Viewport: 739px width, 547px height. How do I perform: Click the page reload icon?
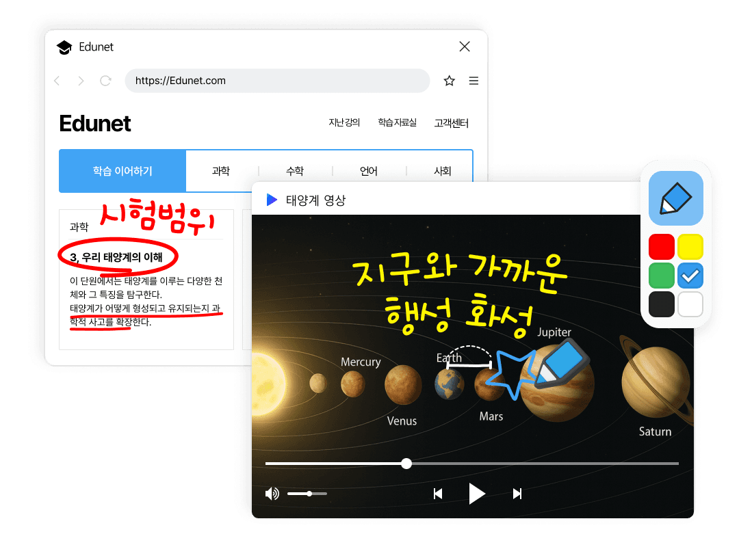(x=105, y=81)
